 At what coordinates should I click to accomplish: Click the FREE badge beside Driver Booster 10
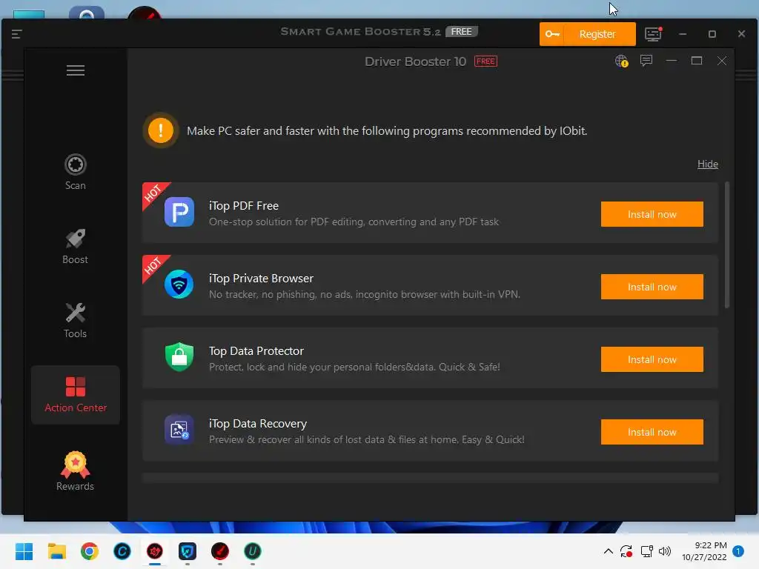pyautogui.click(x=485, y=61)
